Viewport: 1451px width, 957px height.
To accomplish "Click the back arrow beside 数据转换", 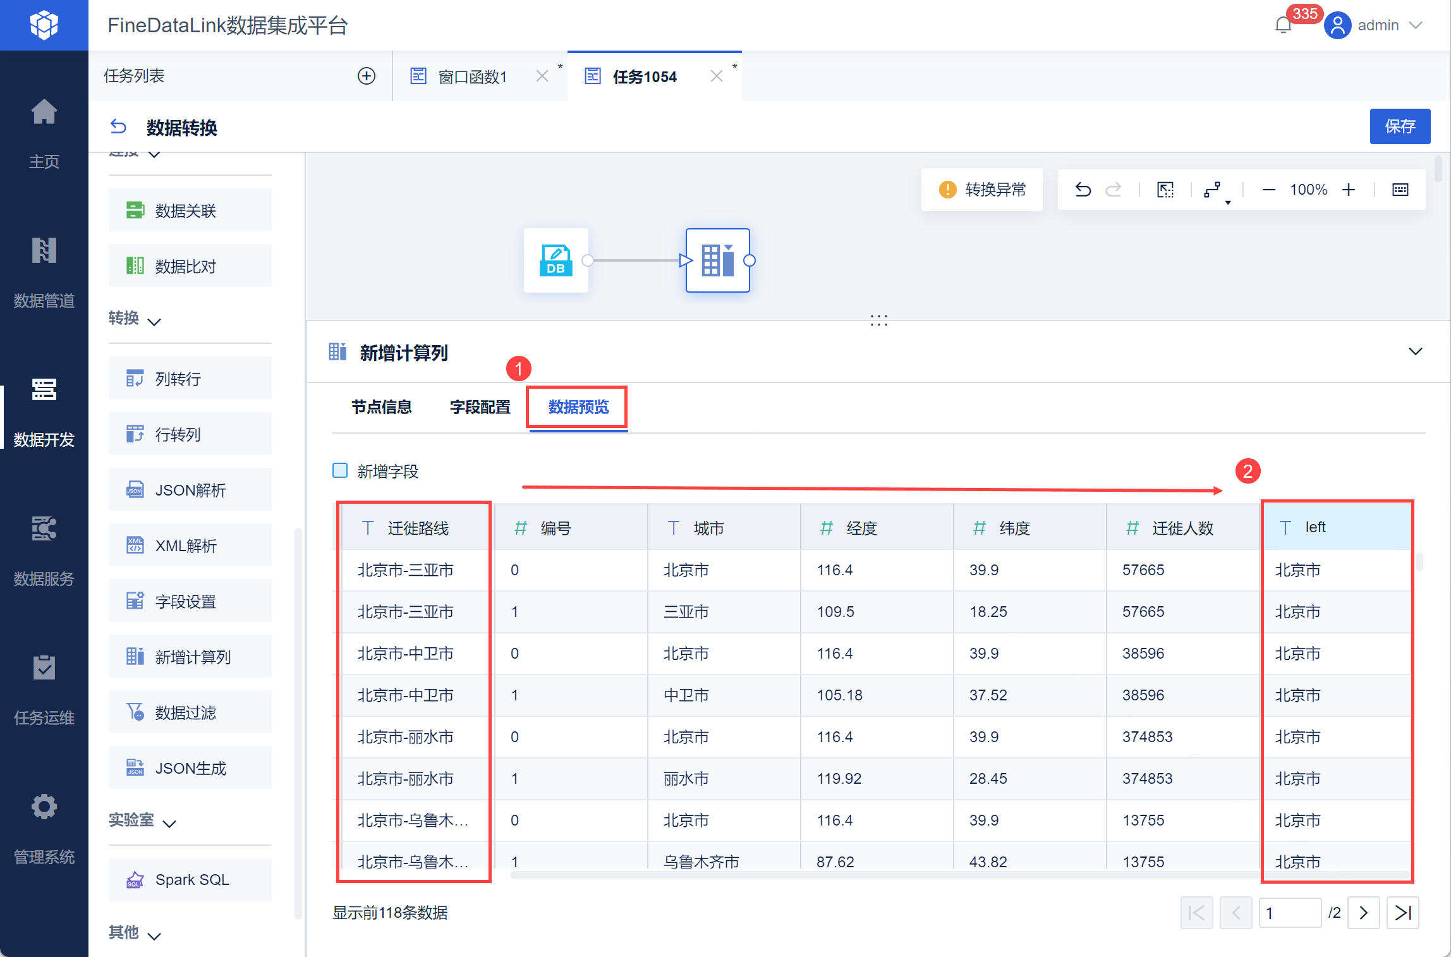I will [x=118, y=127].
